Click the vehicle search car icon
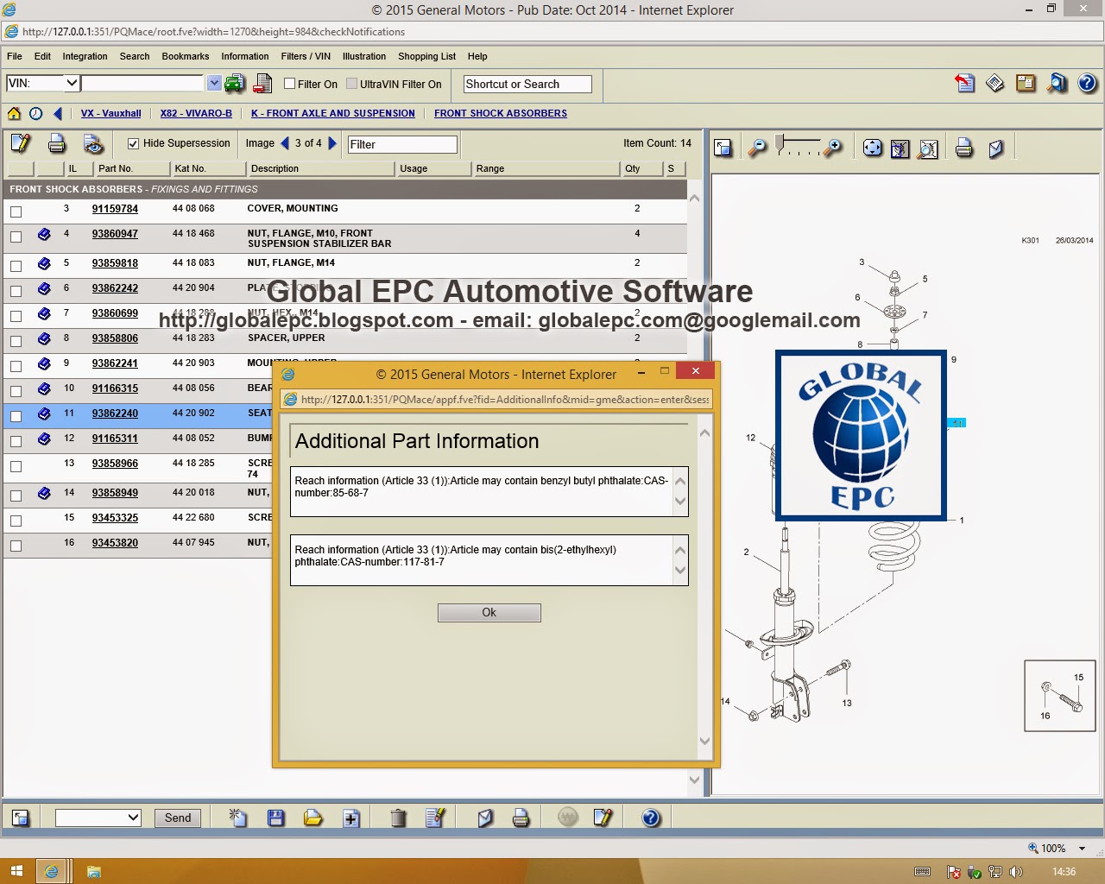The height and width of the screenshot is (884, 1105). (x=234, y=84)
